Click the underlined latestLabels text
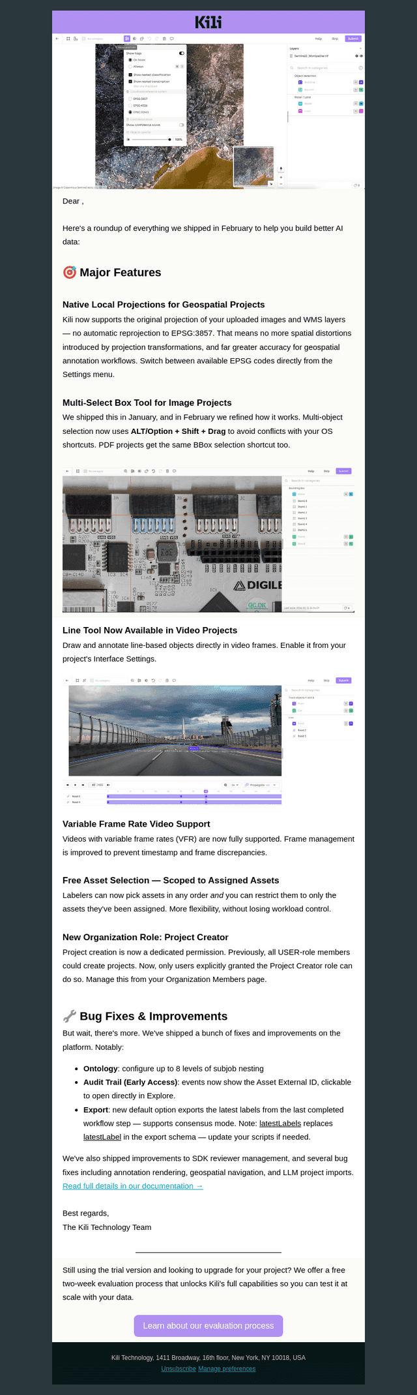 point(280,1123)
